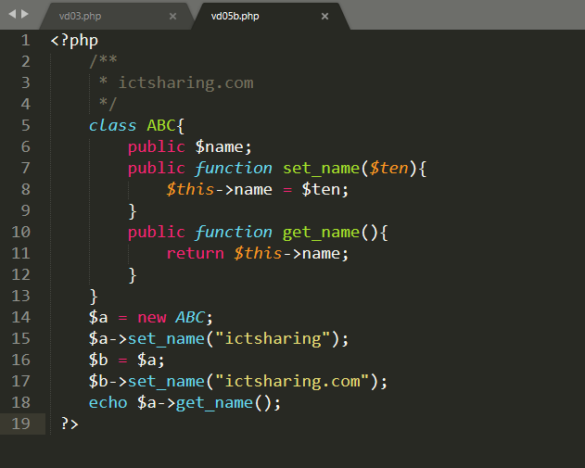Click the string "ictsharing" on line 15
The height and width of the screenshot is (468, 585).
(x=273, y=339)
